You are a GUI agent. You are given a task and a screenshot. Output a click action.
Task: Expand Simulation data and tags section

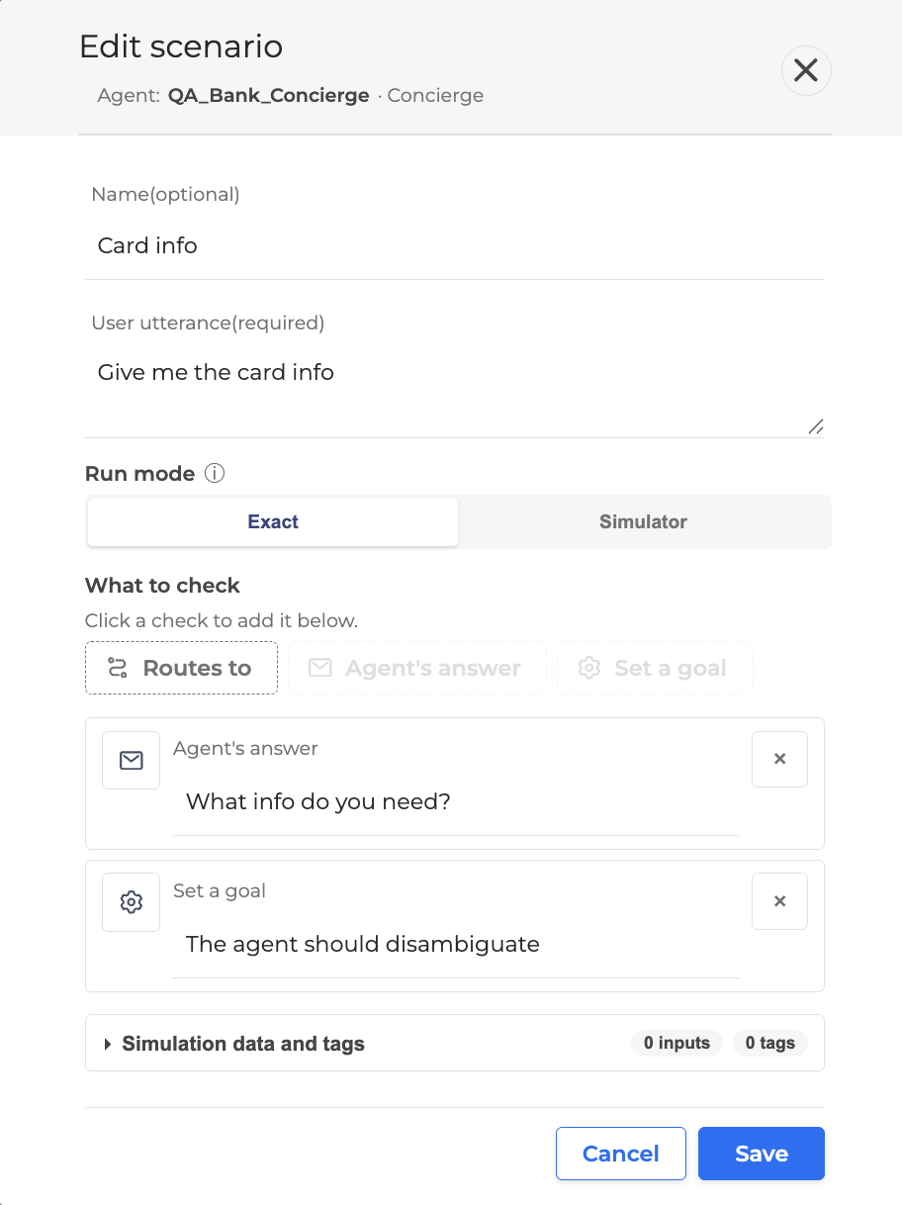coord(455,1043)
